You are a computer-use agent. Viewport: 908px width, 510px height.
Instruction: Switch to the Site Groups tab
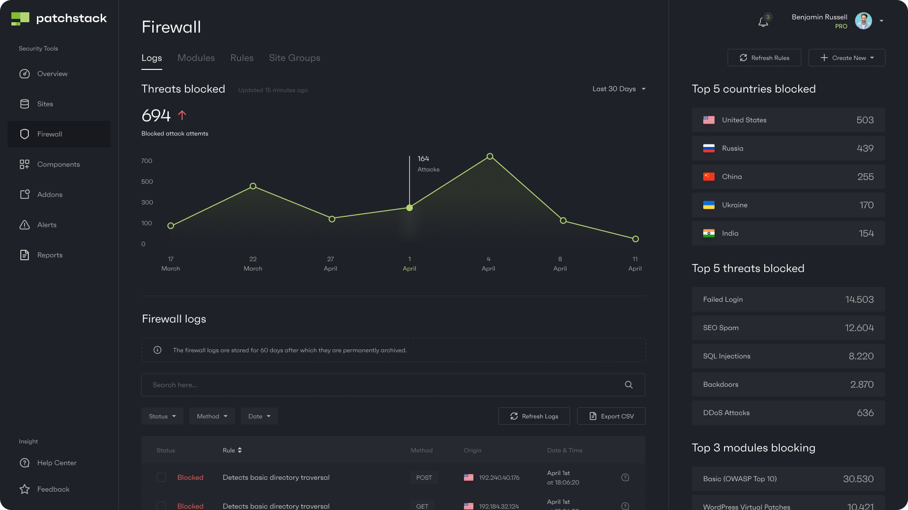294,58
